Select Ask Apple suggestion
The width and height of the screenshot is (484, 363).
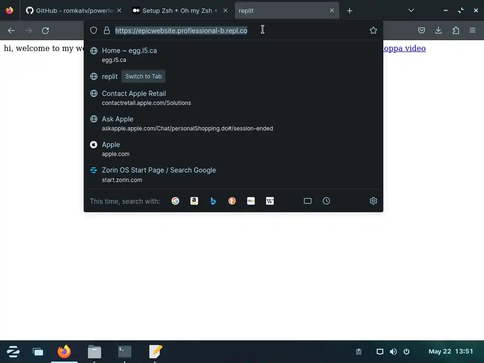(233, 123)
